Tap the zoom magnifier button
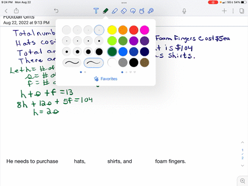Image resolution: width=248 pixels, height=186 pixels. pos(242,181)
